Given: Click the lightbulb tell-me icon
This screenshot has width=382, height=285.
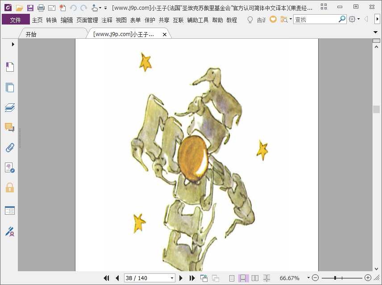Looking at the screenshot, I should (x=250, y=20).
